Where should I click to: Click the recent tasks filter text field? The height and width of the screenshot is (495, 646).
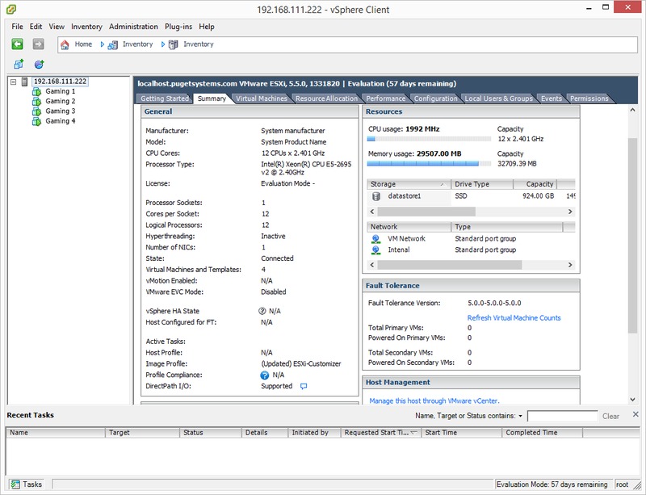(x=562, y=417)
